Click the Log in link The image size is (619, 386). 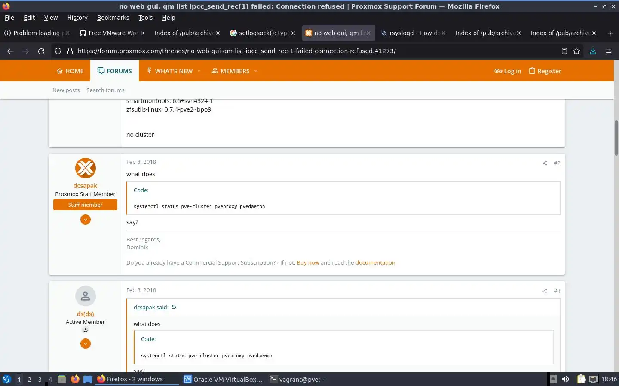[508, 71]
